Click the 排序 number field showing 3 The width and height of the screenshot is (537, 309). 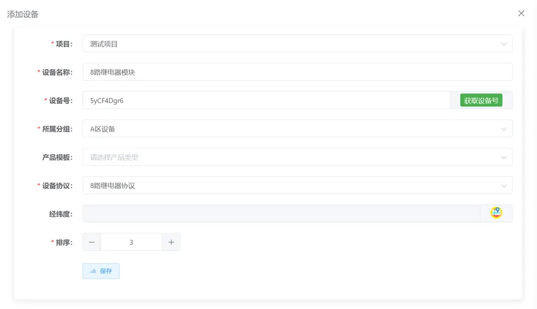pyautogui.click(x=131, y=242)
